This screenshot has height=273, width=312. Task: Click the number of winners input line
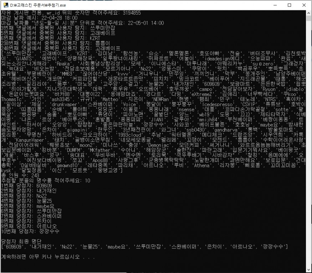click(46, 180)
